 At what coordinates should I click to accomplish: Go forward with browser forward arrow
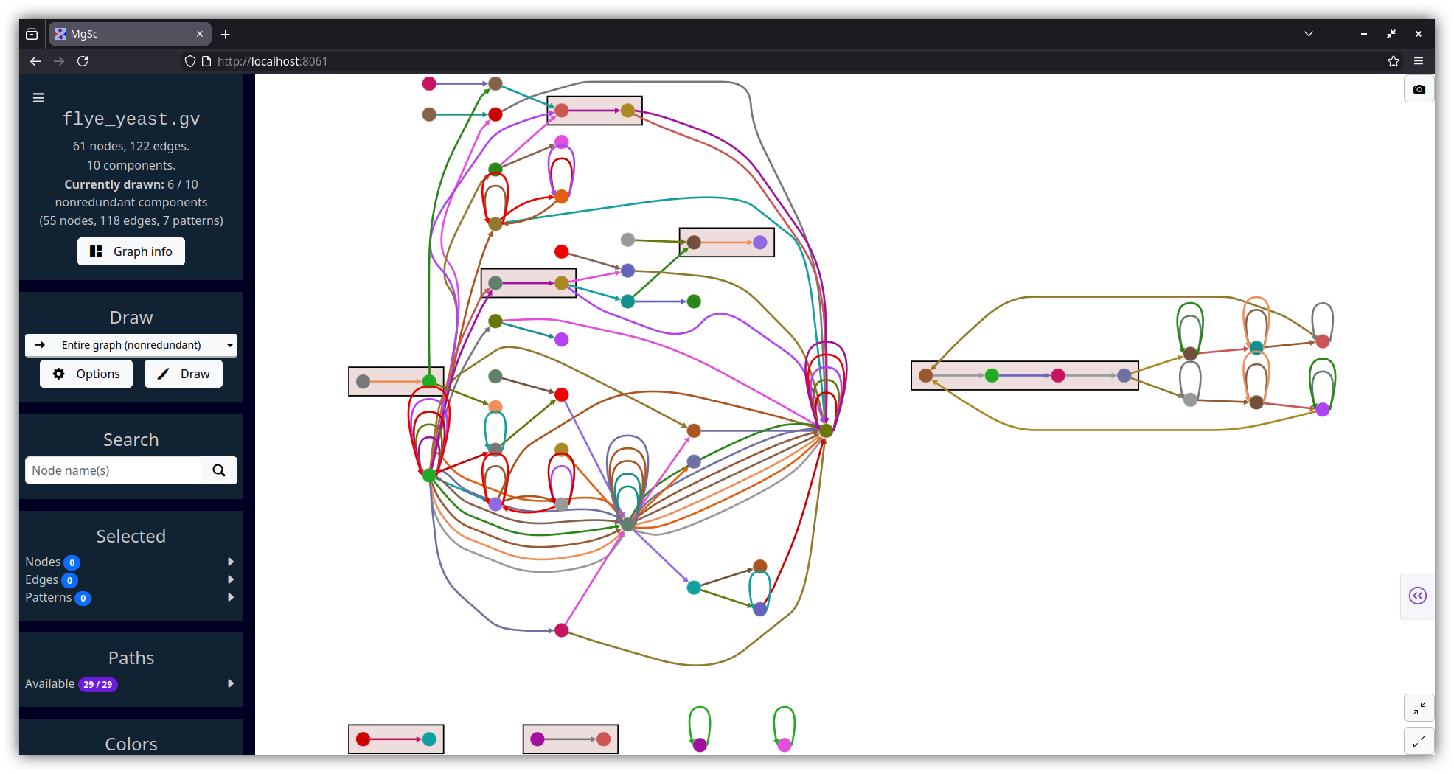pos(59,61)
